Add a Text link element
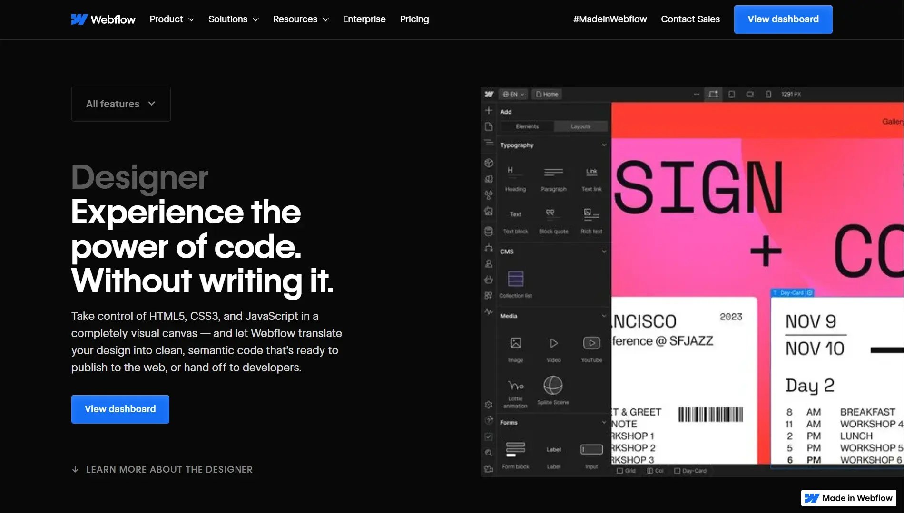The height and width of the screenshot is (513, 904). pos(591,179)
